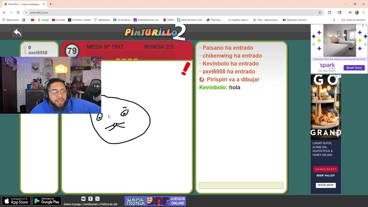This screenshot has height=207, width=368.
Task: Expand the hidden bookmarks chevron
Action: pos(334,20)
